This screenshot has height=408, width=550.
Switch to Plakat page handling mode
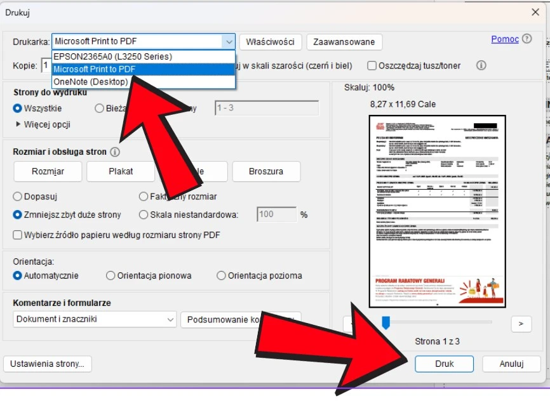coord(120,171)
